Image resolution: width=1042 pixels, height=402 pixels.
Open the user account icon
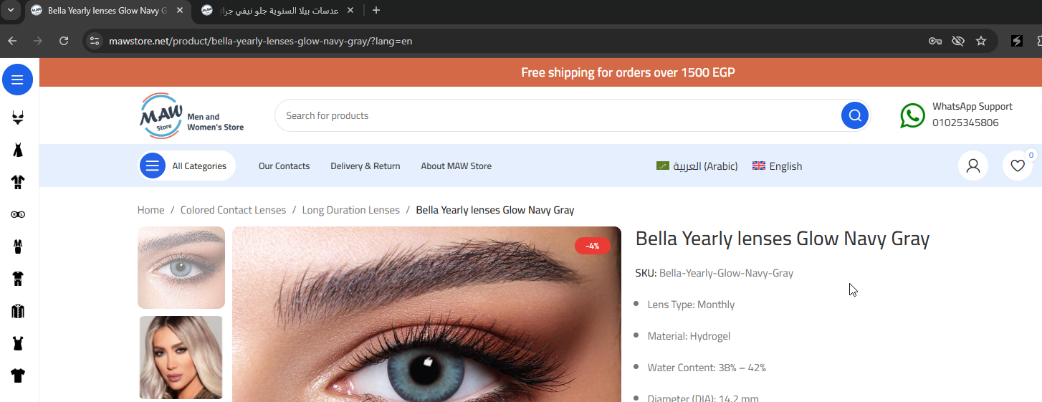click(973, 166)
